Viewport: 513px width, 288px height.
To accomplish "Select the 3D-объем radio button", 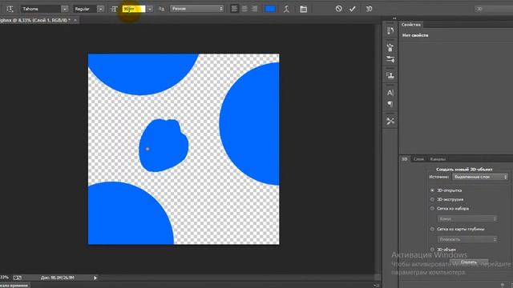I will point(432,250).
